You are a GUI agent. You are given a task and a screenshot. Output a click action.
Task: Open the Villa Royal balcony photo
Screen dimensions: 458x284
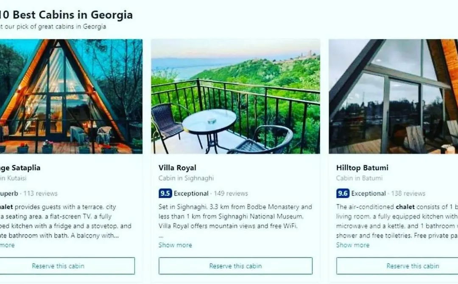click(x=235, y=96)
